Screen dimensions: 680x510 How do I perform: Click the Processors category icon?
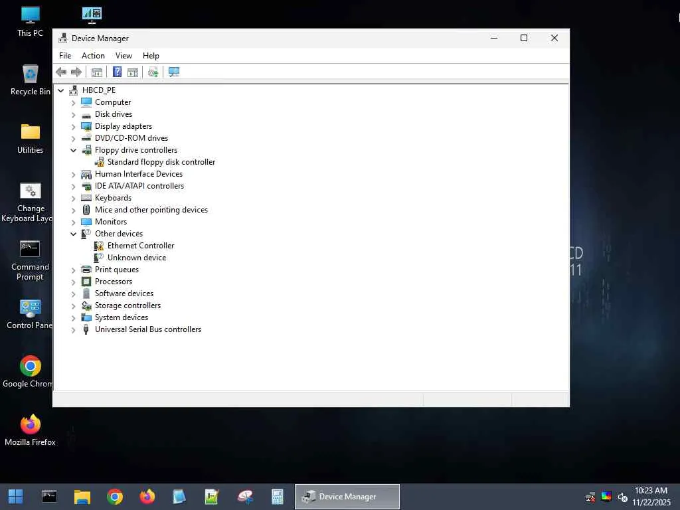coord(86,282)
